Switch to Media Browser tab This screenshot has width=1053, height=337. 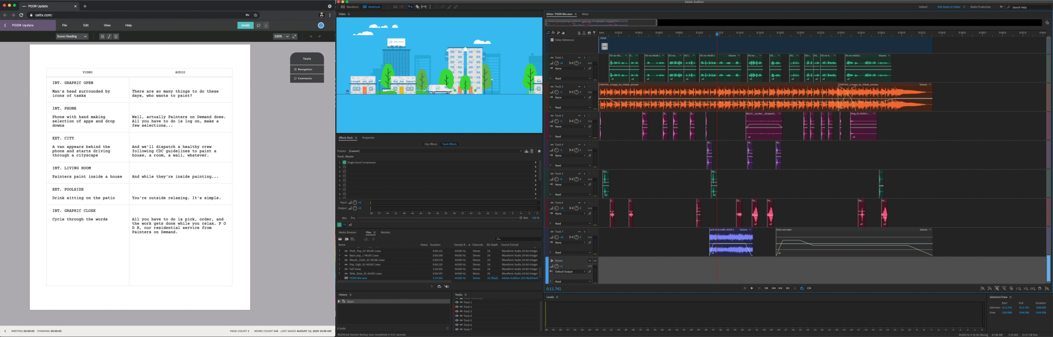point(347,233)
